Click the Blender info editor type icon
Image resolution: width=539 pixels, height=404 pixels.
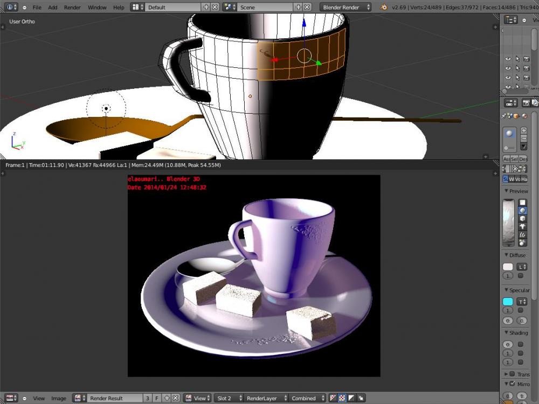tap(11, 7)
